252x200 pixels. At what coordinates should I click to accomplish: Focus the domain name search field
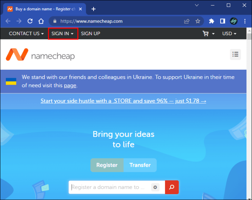(x=110, y=187)
